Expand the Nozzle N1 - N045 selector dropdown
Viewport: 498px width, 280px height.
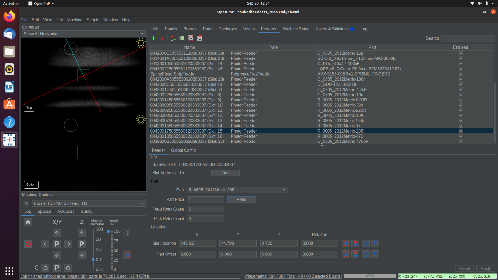(88, 203)
